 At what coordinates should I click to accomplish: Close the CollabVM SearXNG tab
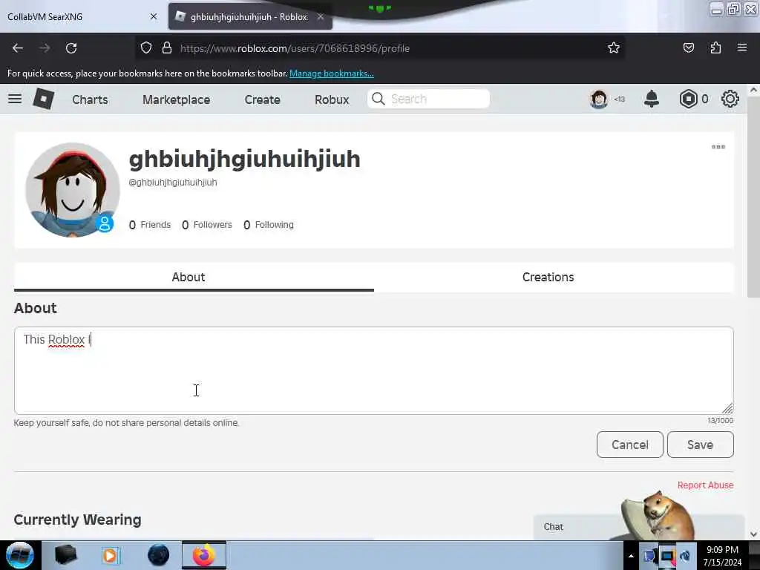point(154,16)
